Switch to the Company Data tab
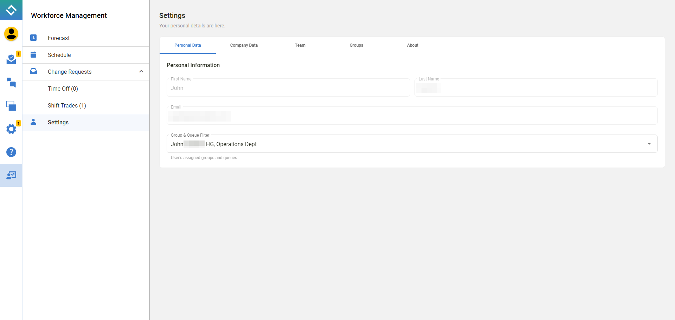 pyautogui.click(x=244, y=45)
